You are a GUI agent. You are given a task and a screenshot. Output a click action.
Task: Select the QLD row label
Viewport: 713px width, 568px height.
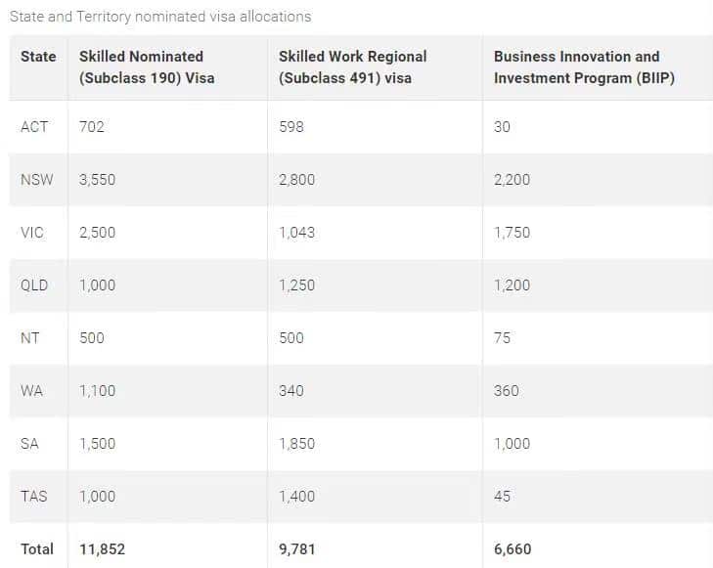click(34, 285)
